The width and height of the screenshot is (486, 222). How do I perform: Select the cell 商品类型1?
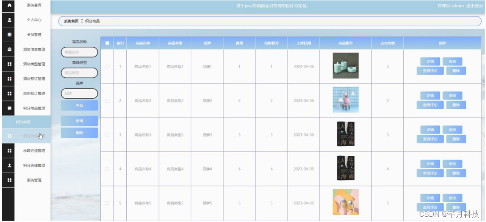point(175,67)
